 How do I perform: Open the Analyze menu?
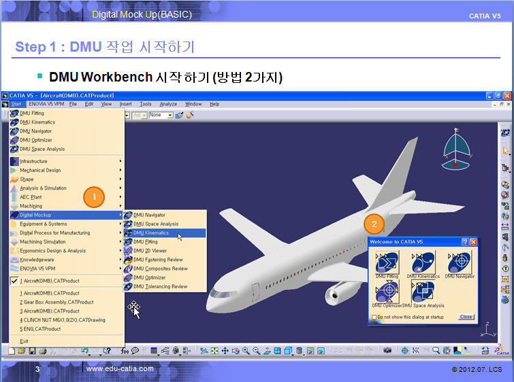coord(168,104)
